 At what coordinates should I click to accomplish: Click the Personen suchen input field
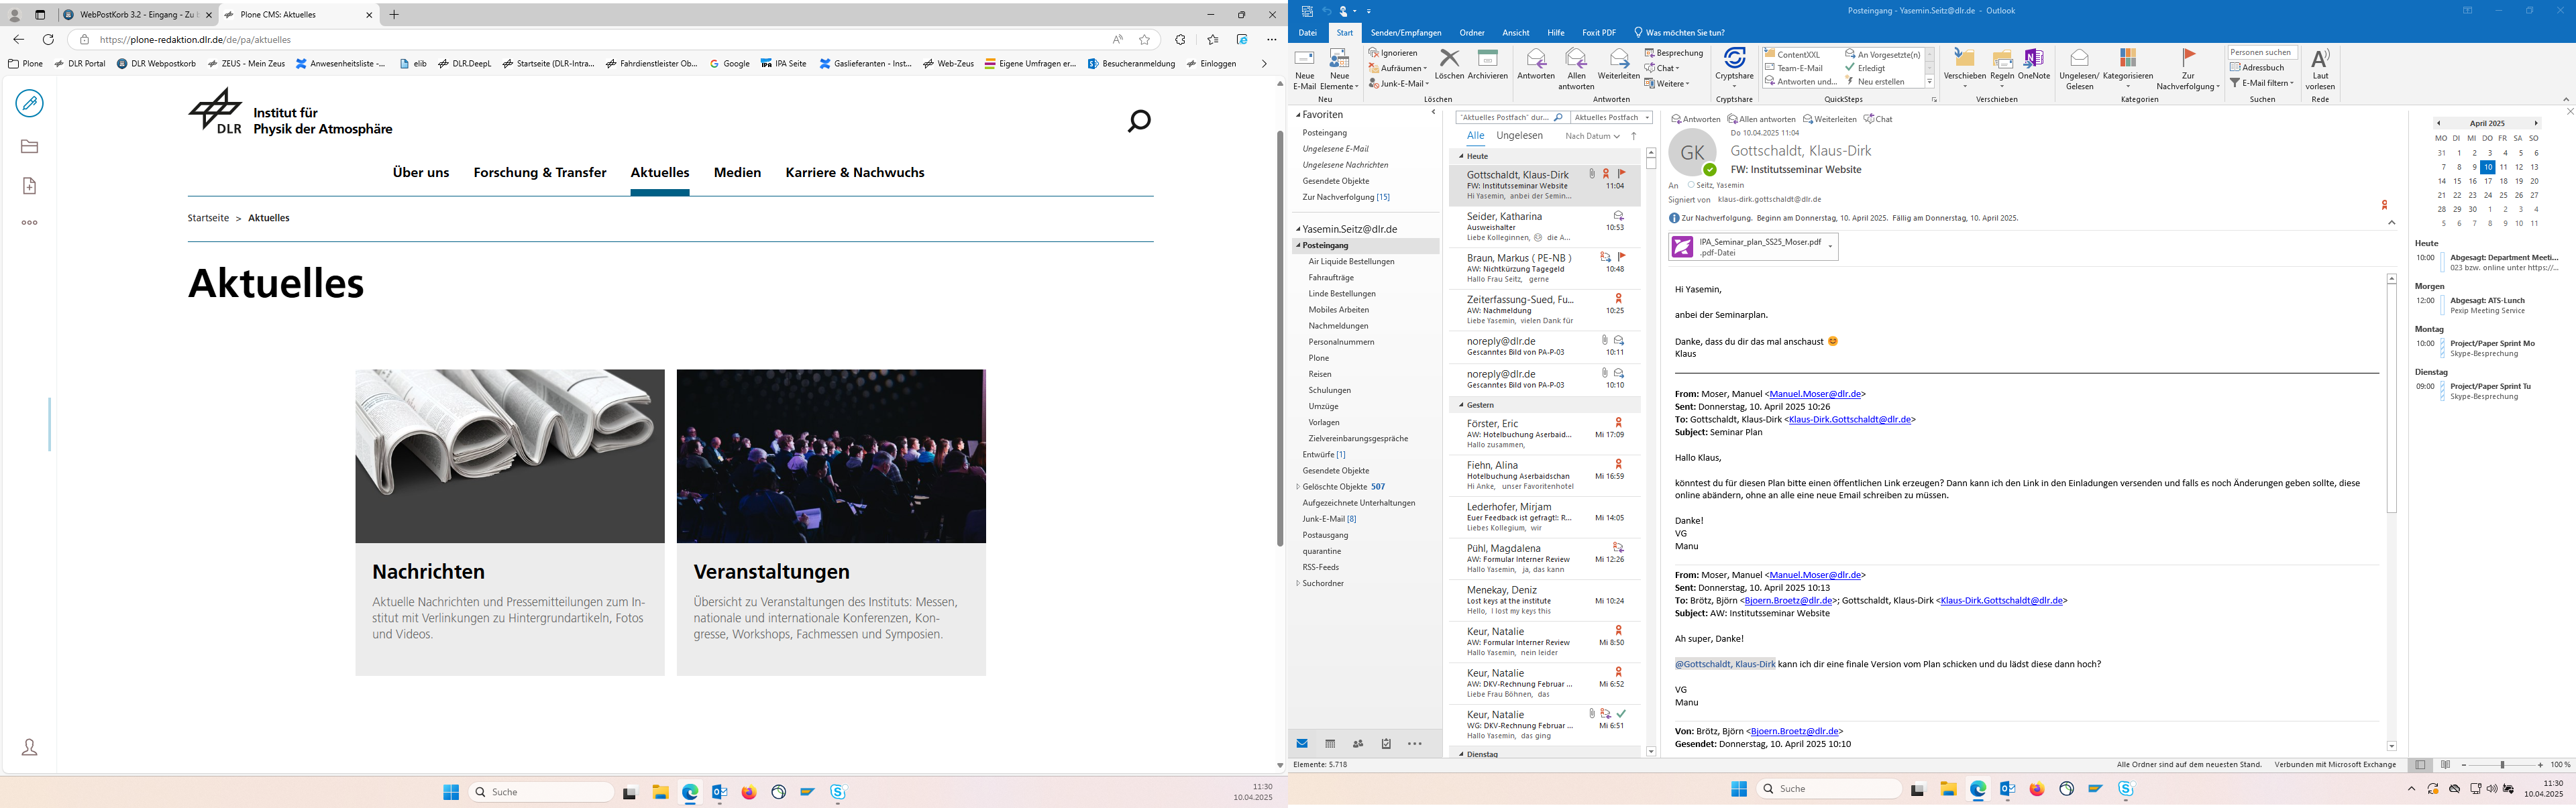click(2261, 53)
